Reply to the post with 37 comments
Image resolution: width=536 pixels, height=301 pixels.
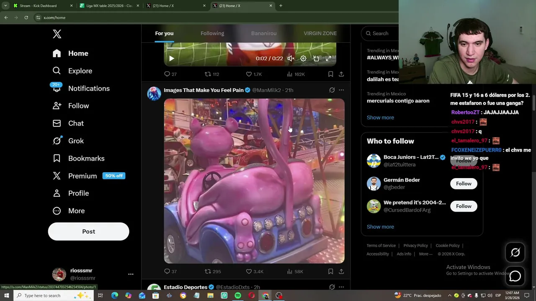170,271
